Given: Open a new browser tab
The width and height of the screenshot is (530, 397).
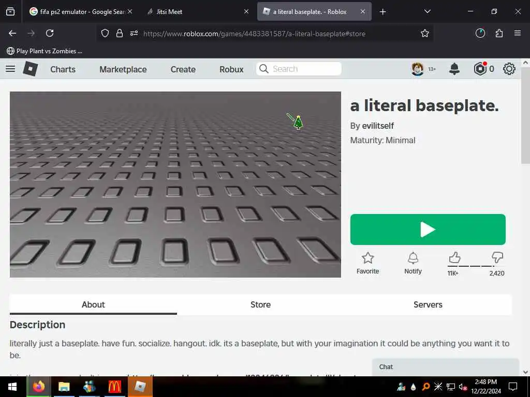Looking at the screenshot, I should [x=382, y=12].
